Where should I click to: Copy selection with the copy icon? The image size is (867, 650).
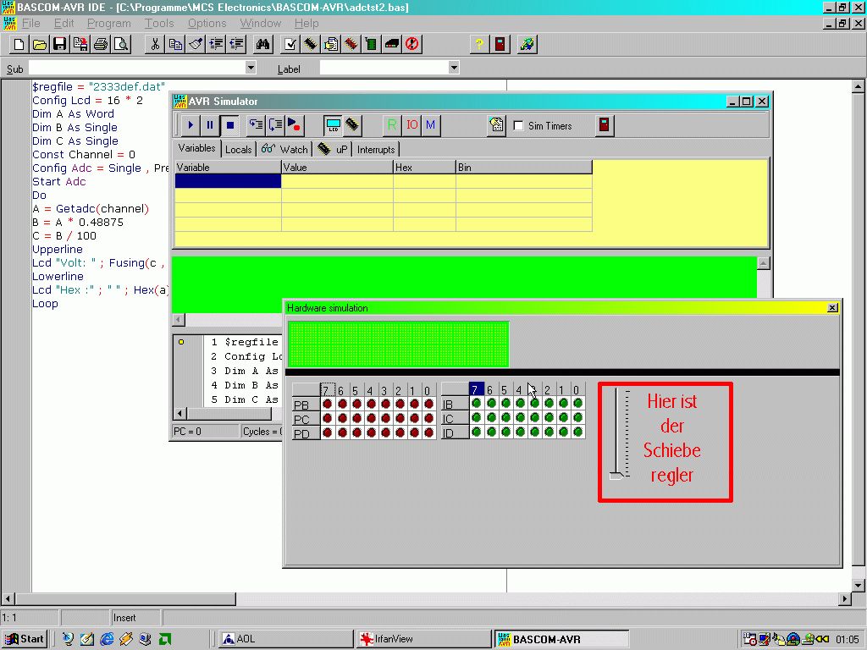[176, 44]
